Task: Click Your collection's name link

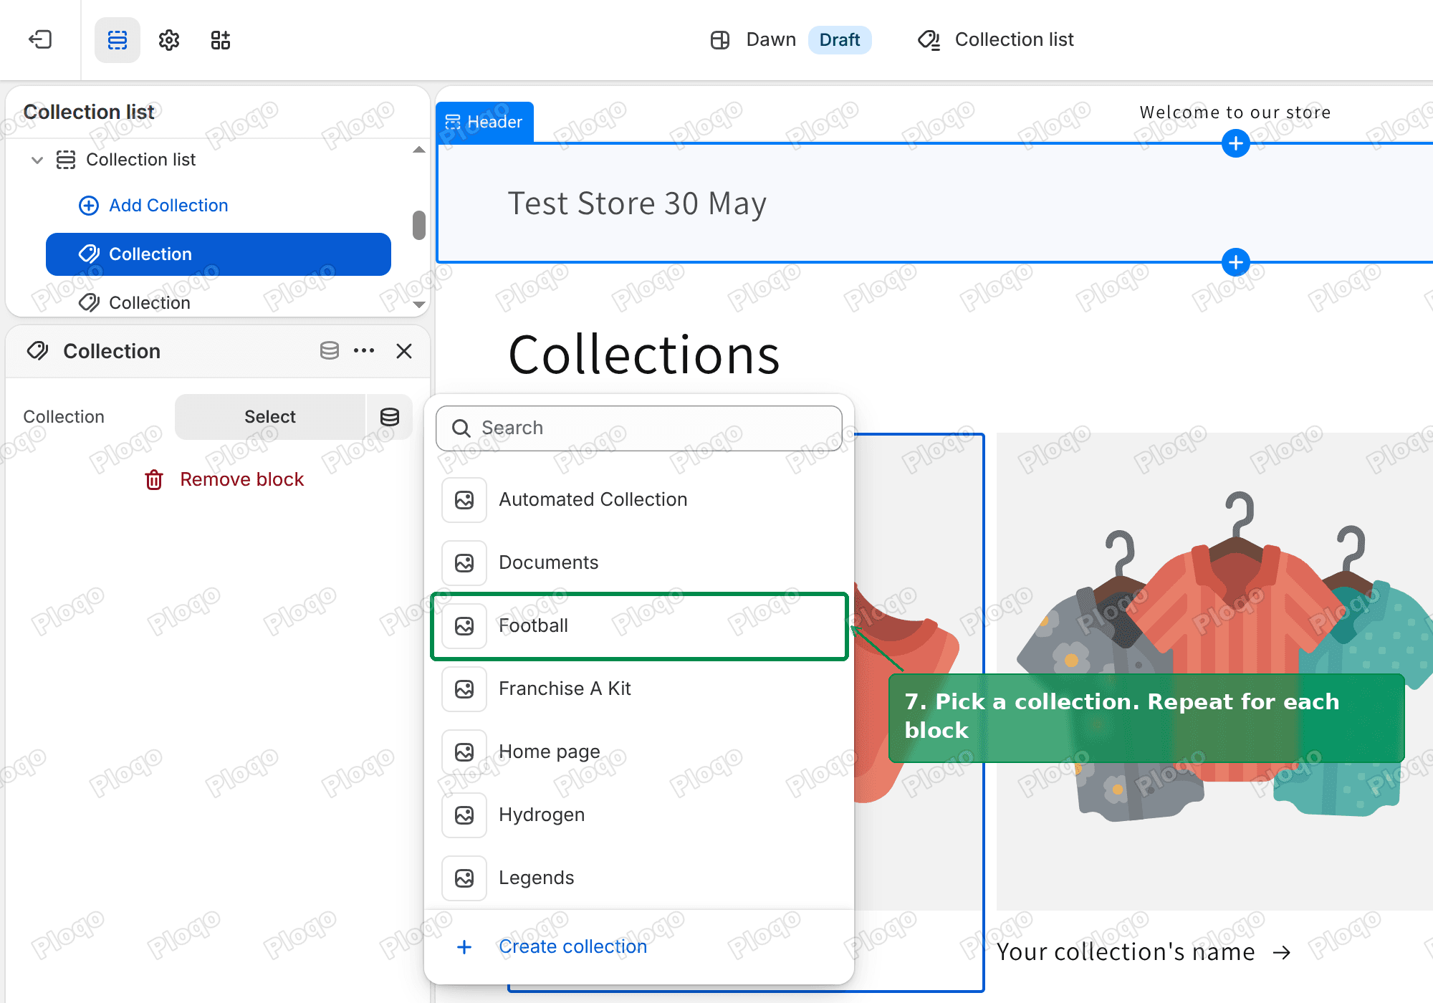Action: [1126, 951]
